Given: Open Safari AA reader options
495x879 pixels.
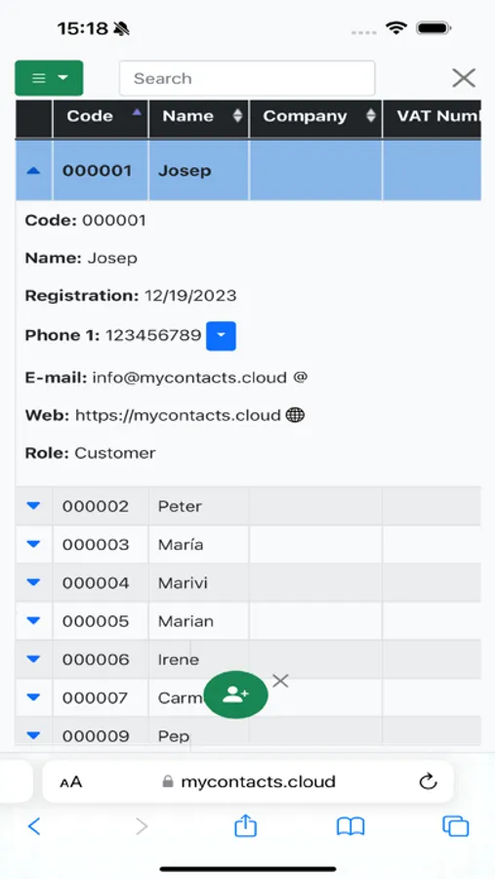Looking at the screenshot, I should pos(70,781).
